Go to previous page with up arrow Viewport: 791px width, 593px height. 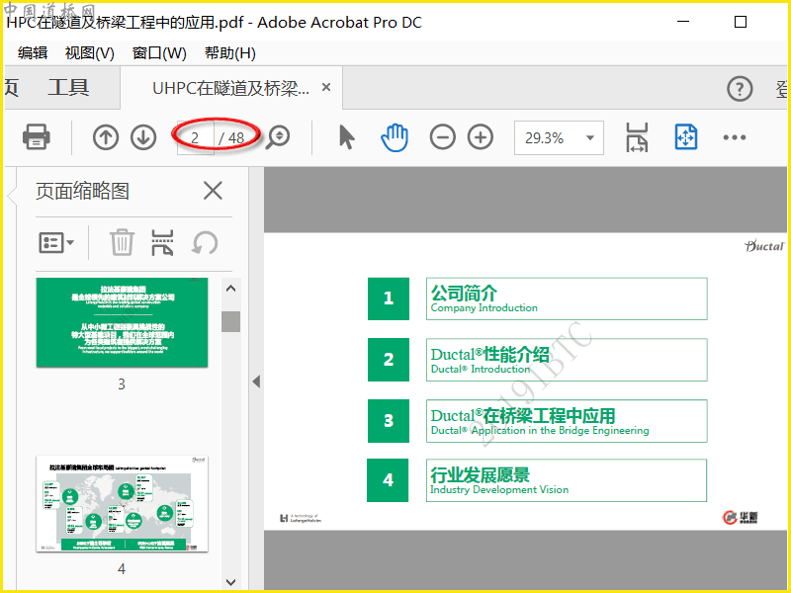point(106,137)
